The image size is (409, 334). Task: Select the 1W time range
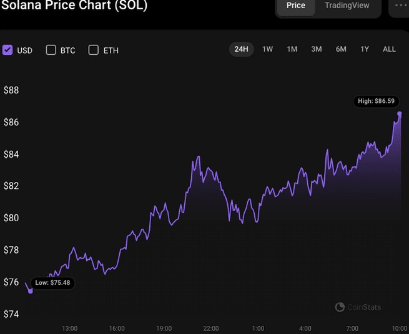pos(267,49)
